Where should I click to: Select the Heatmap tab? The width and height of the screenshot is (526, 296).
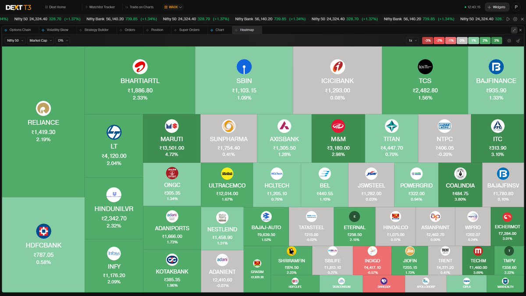247,30
